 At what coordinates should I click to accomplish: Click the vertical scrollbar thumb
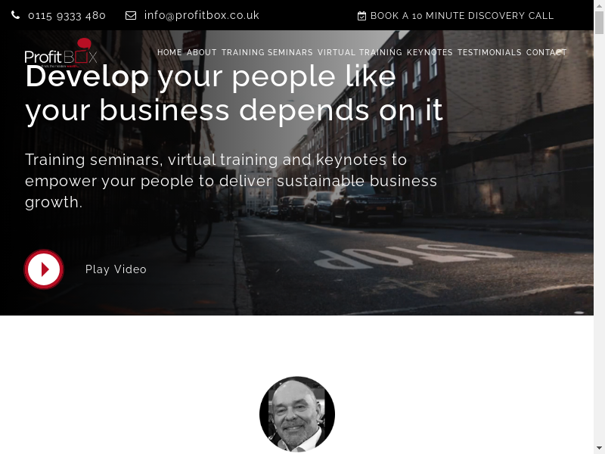click(599, 23)
